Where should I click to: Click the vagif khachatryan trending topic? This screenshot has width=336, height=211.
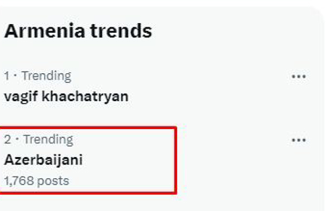(66, 97)
